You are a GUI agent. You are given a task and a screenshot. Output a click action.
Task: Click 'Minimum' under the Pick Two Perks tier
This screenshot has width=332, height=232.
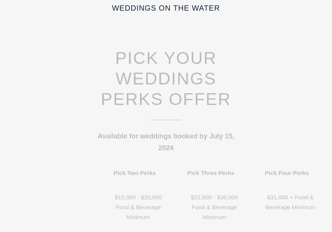coord(138,217)
